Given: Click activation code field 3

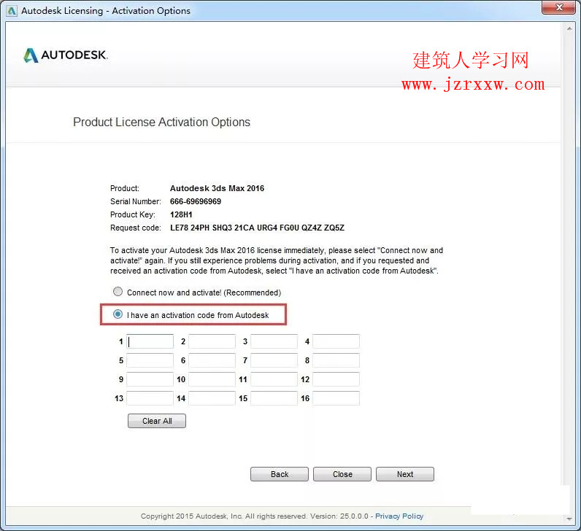Looking at the screenshot, I should pyautogui.click(x=274, y=341).
